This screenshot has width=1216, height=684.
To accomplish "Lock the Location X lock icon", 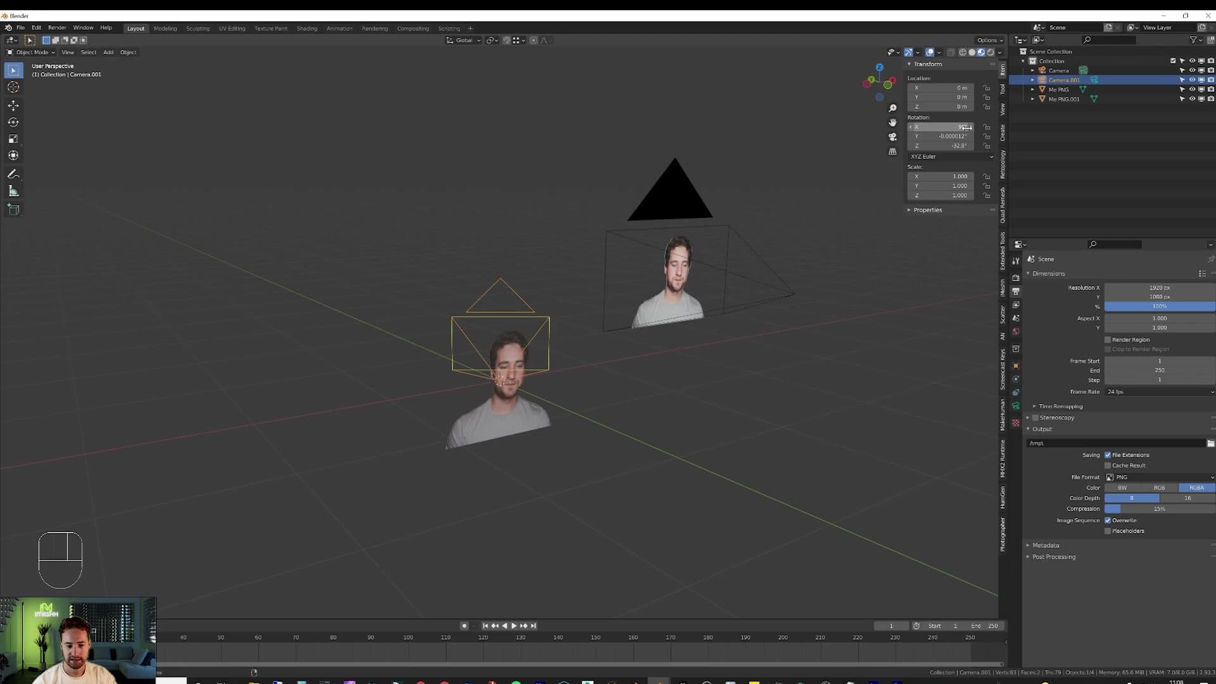I will (986, 88).
